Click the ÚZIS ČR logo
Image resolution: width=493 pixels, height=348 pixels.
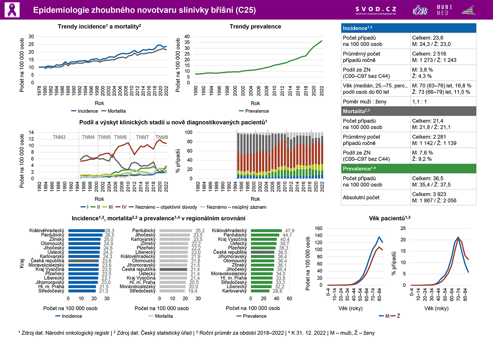(420, 10)
